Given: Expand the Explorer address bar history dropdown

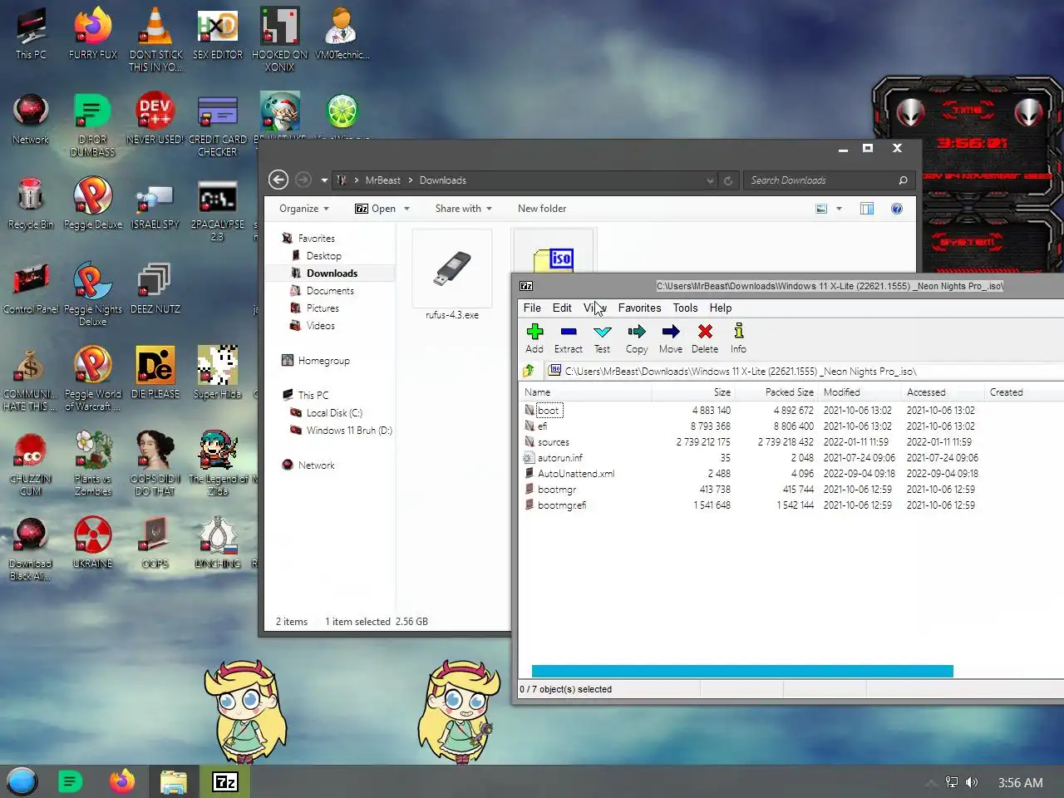Looking at the screenshot, I should [710, 180].
